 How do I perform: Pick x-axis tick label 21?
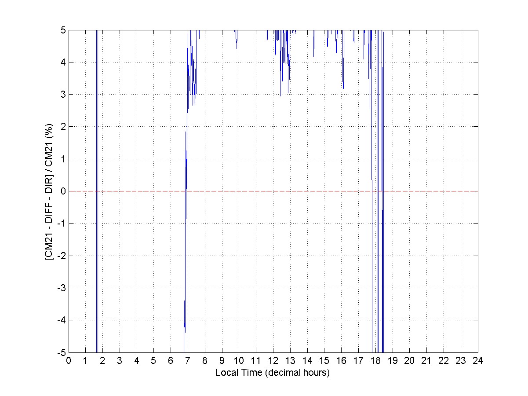(426, 360)
